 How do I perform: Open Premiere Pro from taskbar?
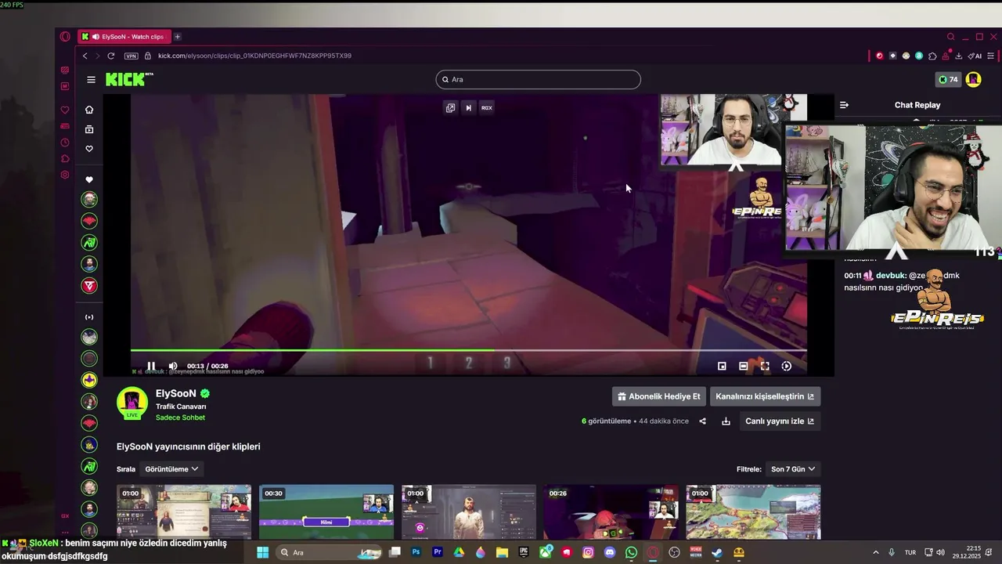tap(438, 552)
